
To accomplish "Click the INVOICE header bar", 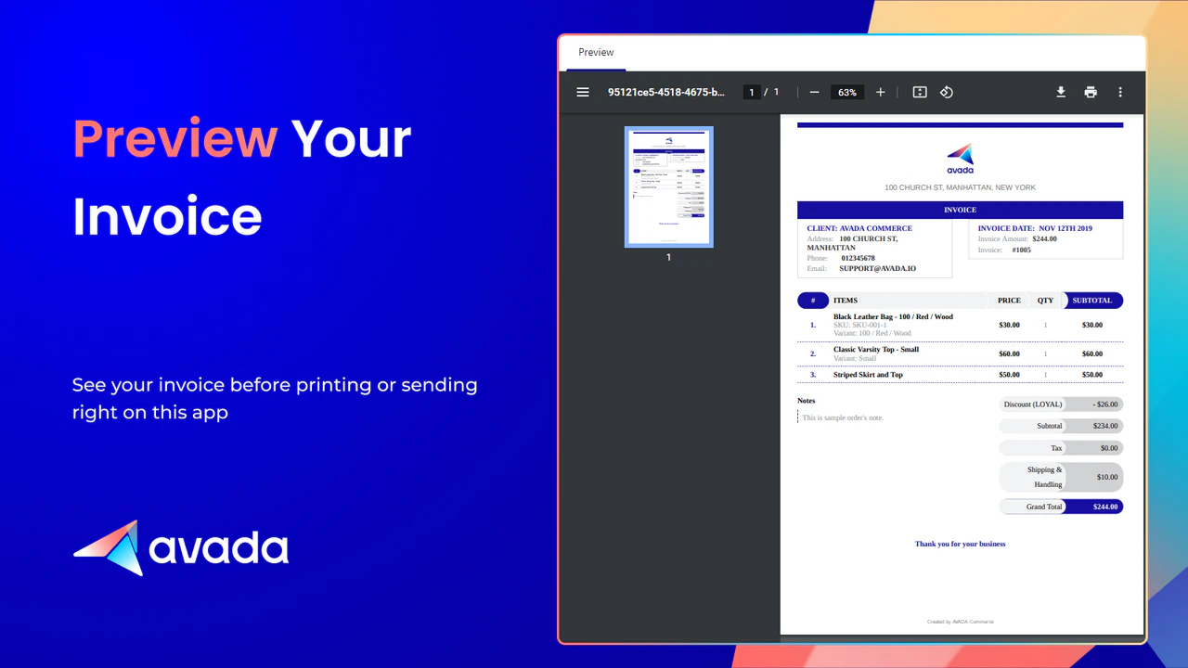I will click(960, 210).
